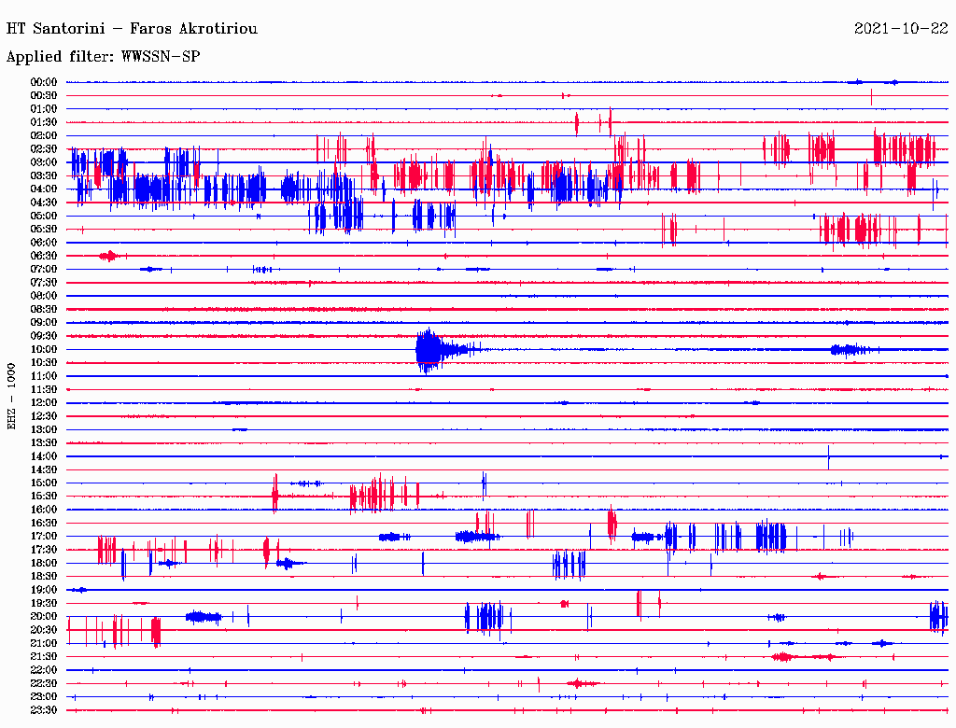Select the 00:00 time label

pos(44,82)
